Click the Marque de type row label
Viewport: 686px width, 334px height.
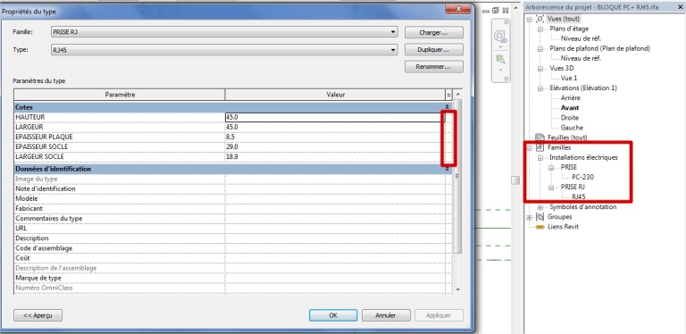(x=38, y=278)
